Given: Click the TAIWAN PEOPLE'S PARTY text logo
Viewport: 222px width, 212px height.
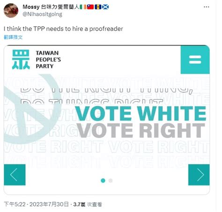Looking at the screenshot, I should pos(48,60).
